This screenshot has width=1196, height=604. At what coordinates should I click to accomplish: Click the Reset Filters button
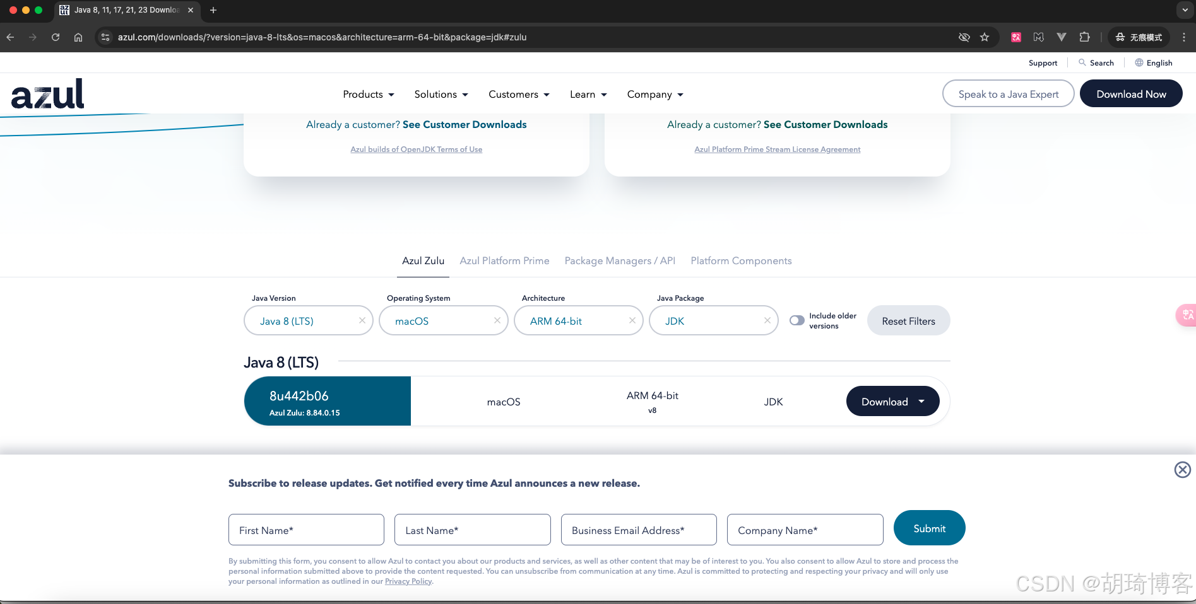pos(908,321)
